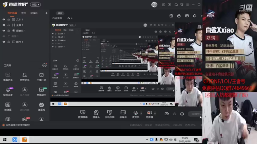Open the settings gear in bottom bar
Image resolution: width=257 pixels, height=144 pixels.
tap(182, 114)
